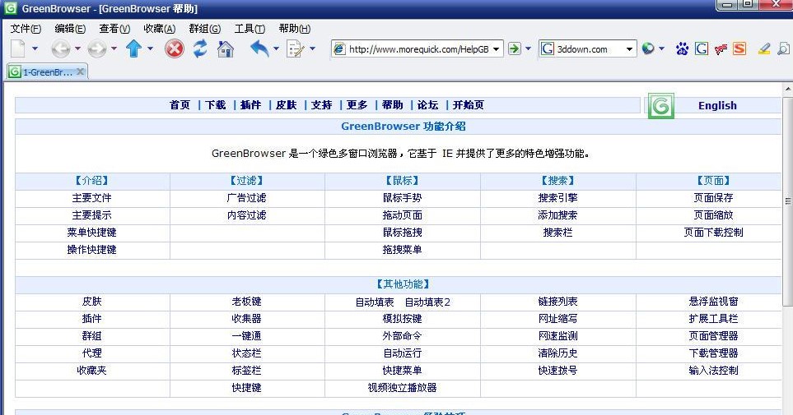
Task: Open the 搜索引擎 help link
Action: point(557,198)
